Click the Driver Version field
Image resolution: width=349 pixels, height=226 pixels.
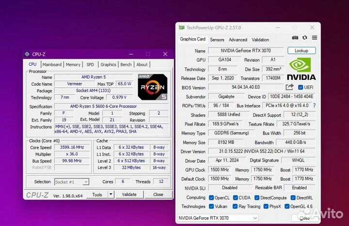pyautogui.click(x=262, y=151)
